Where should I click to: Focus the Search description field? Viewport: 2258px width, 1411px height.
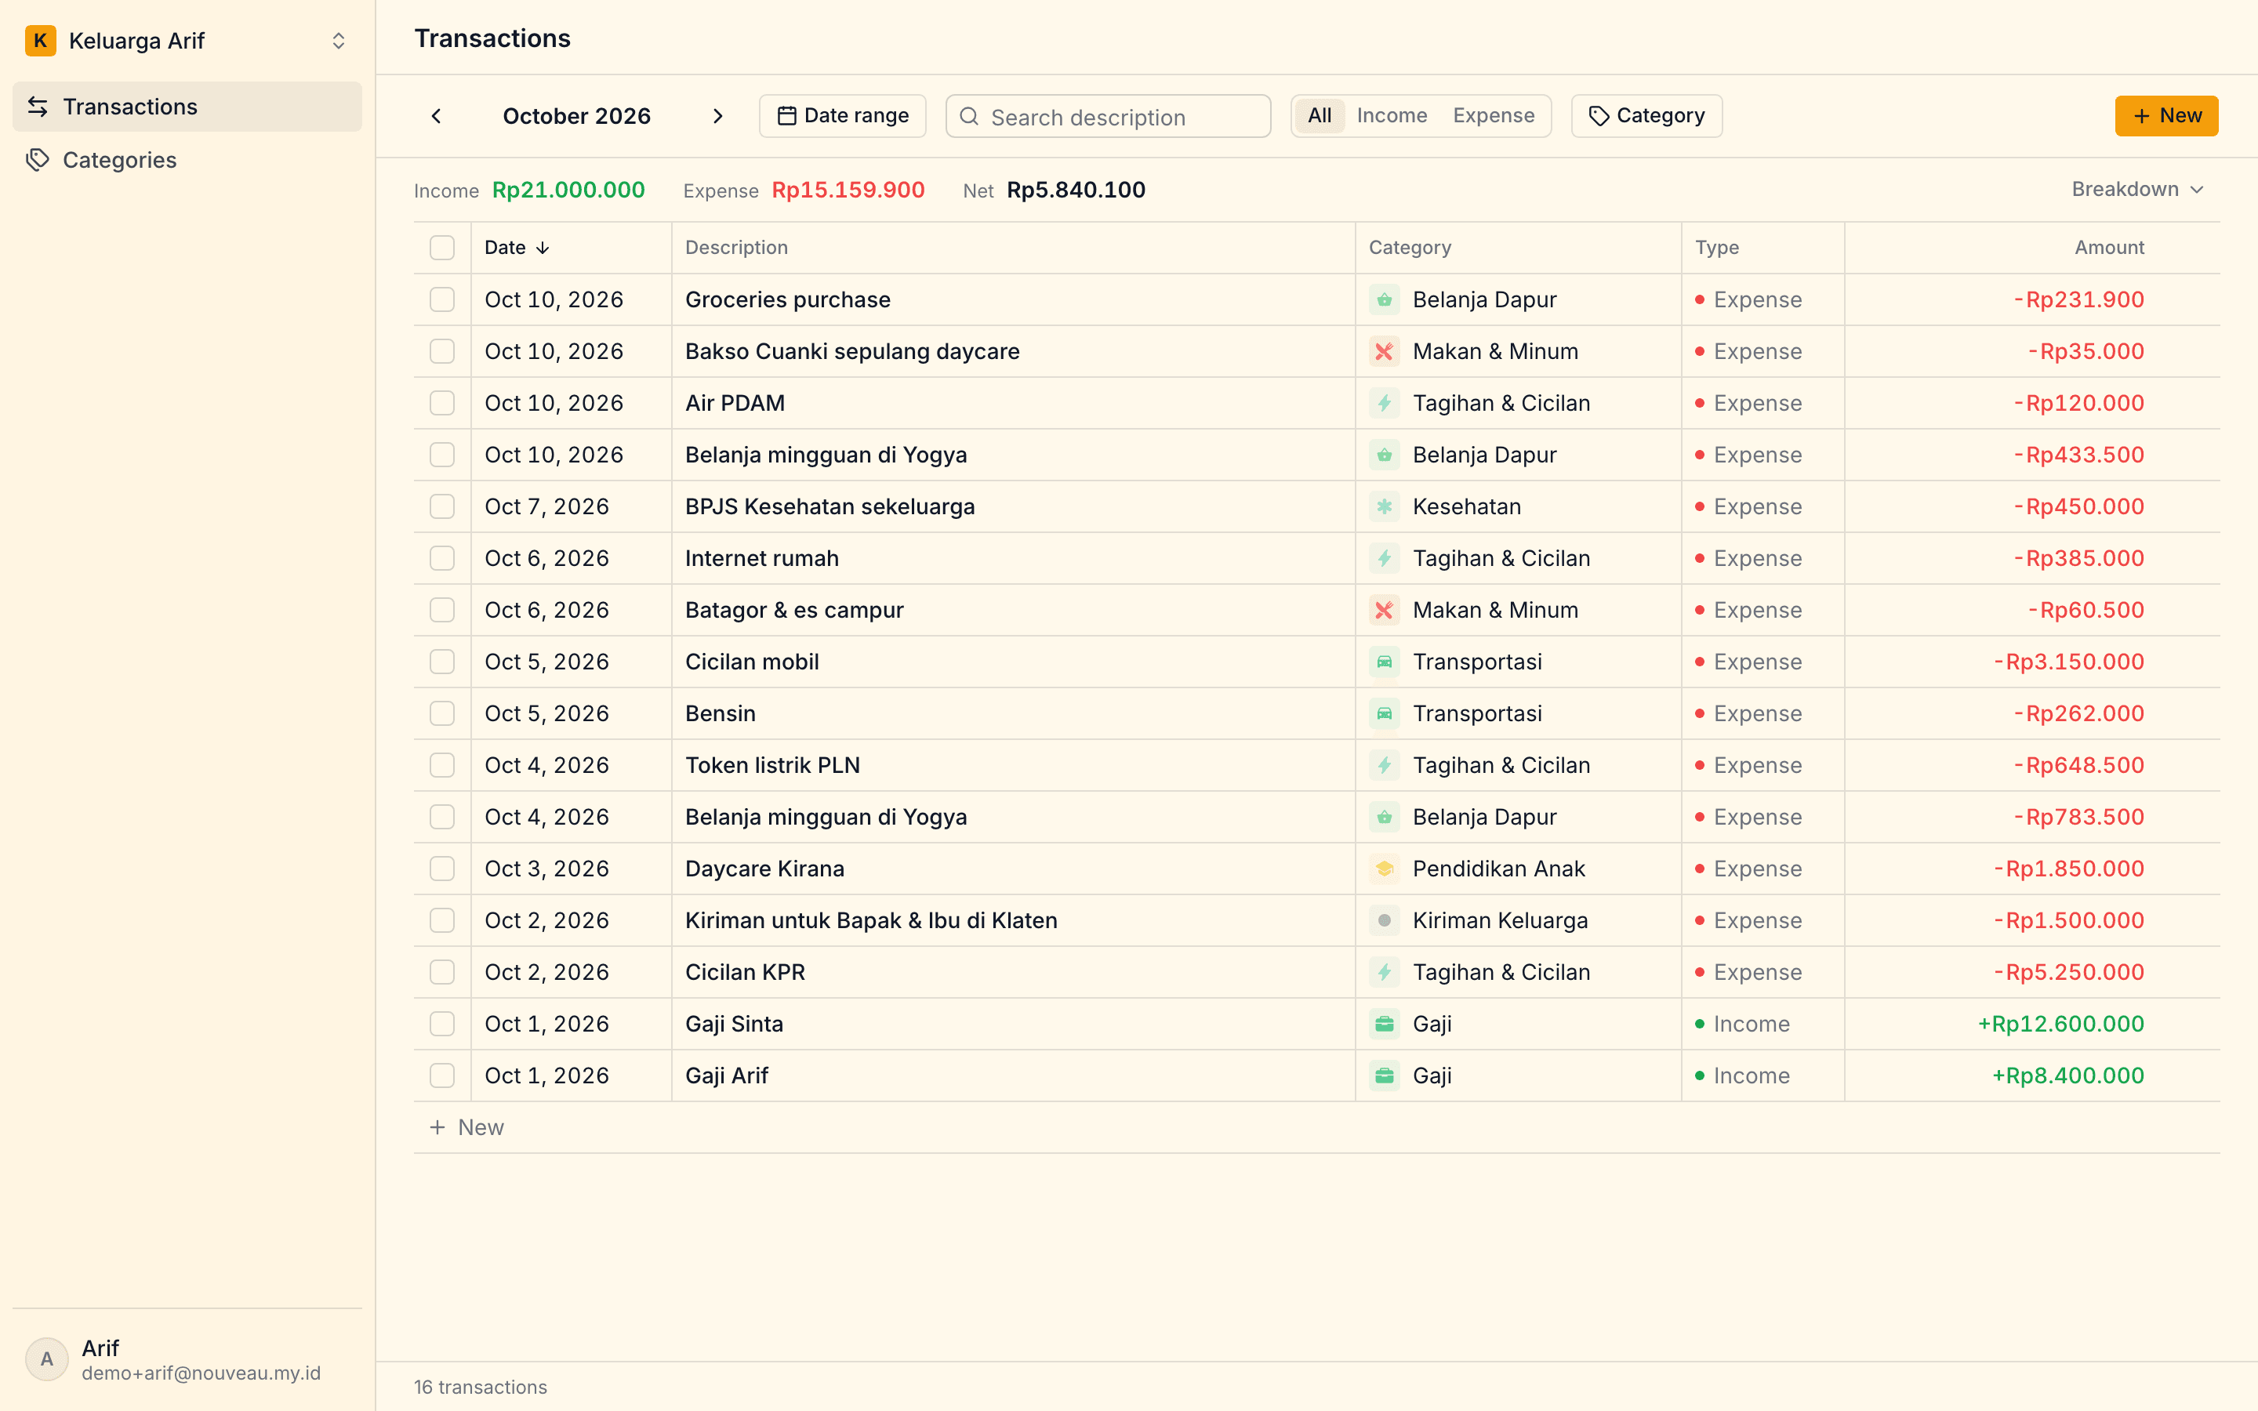[1109, 117]
